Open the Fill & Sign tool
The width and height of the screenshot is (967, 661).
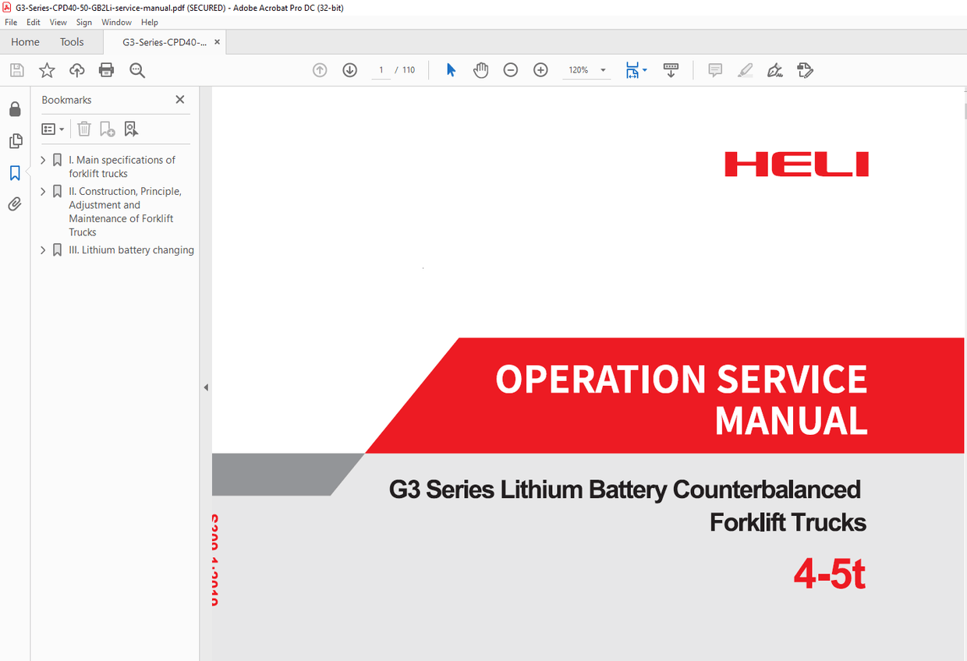point(774,70)
